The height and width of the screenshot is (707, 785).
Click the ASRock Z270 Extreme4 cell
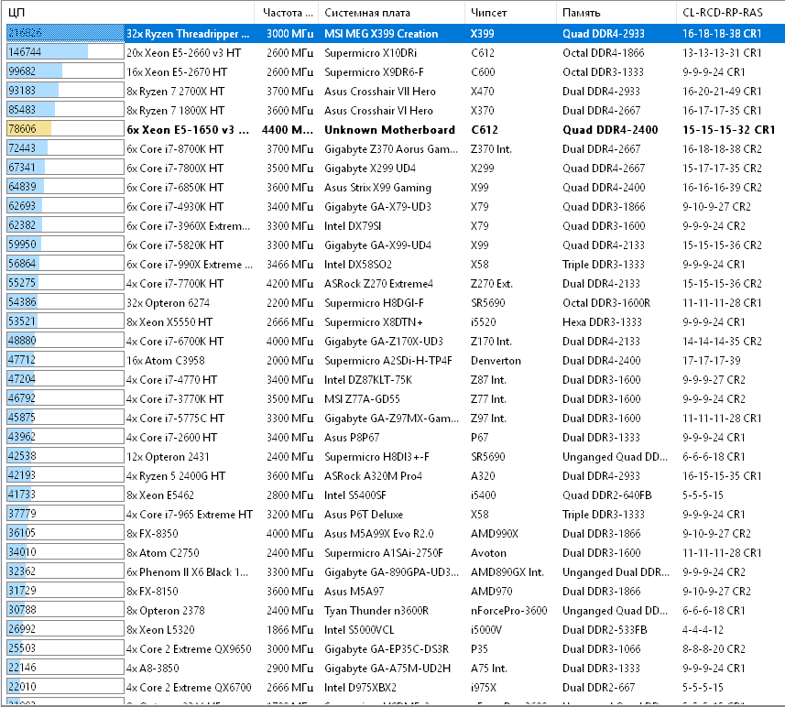[x=378, y=283]
